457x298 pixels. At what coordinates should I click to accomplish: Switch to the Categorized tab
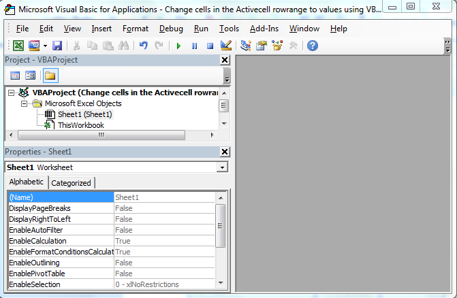tap(71, 183)
